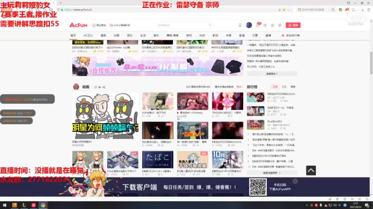Select the AC正义 navigation tab

click(x=88, y=35)
